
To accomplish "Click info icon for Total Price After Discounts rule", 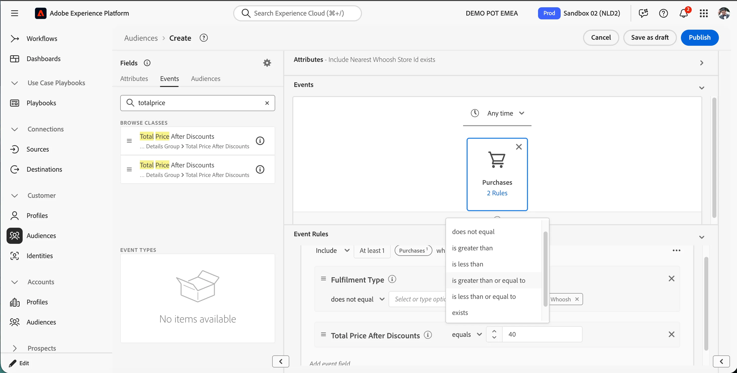I will (x=428, y=335).
